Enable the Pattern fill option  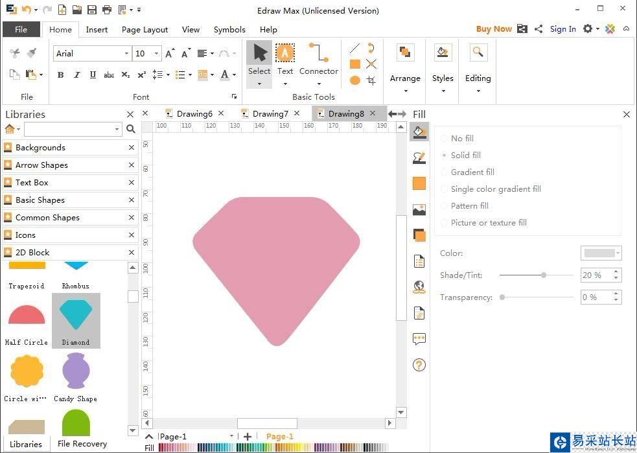pyautogui.click(x=469, y=205)
